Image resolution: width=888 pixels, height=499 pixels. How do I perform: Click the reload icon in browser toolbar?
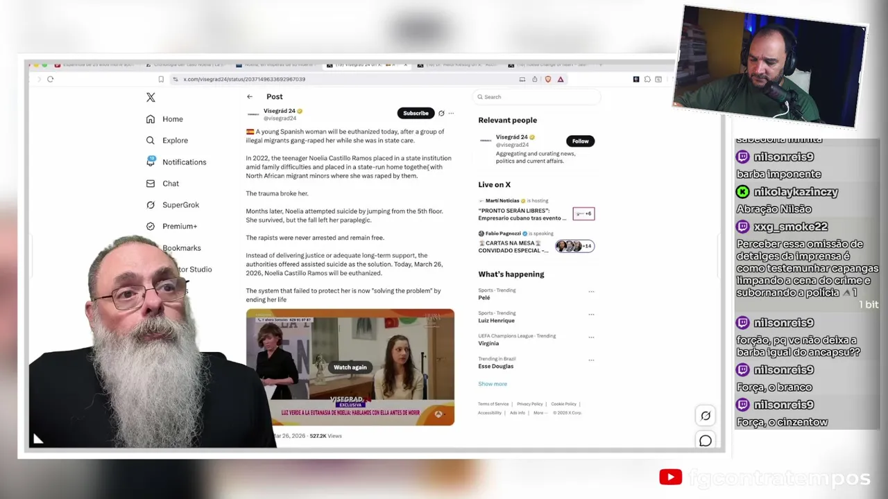(50, 79)
